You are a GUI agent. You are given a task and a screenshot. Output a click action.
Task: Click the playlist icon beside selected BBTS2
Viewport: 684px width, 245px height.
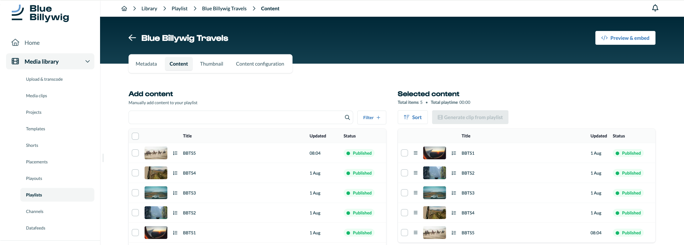pyautogui.click(x=454, y=173)
